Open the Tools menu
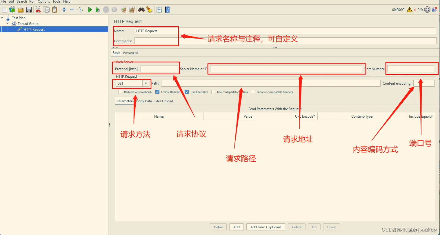Viewport: 440px width, 235px height. pyautogui.click(x=57, y=1)
